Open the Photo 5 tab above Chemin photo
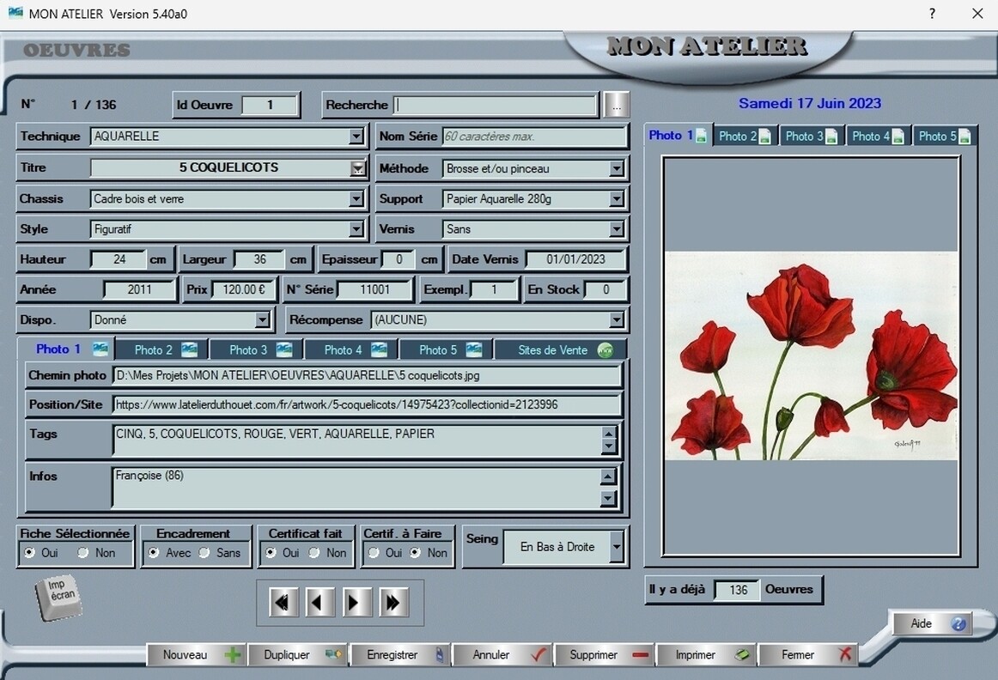The width and height of the screenshot is (998, 680). (447, 349)
